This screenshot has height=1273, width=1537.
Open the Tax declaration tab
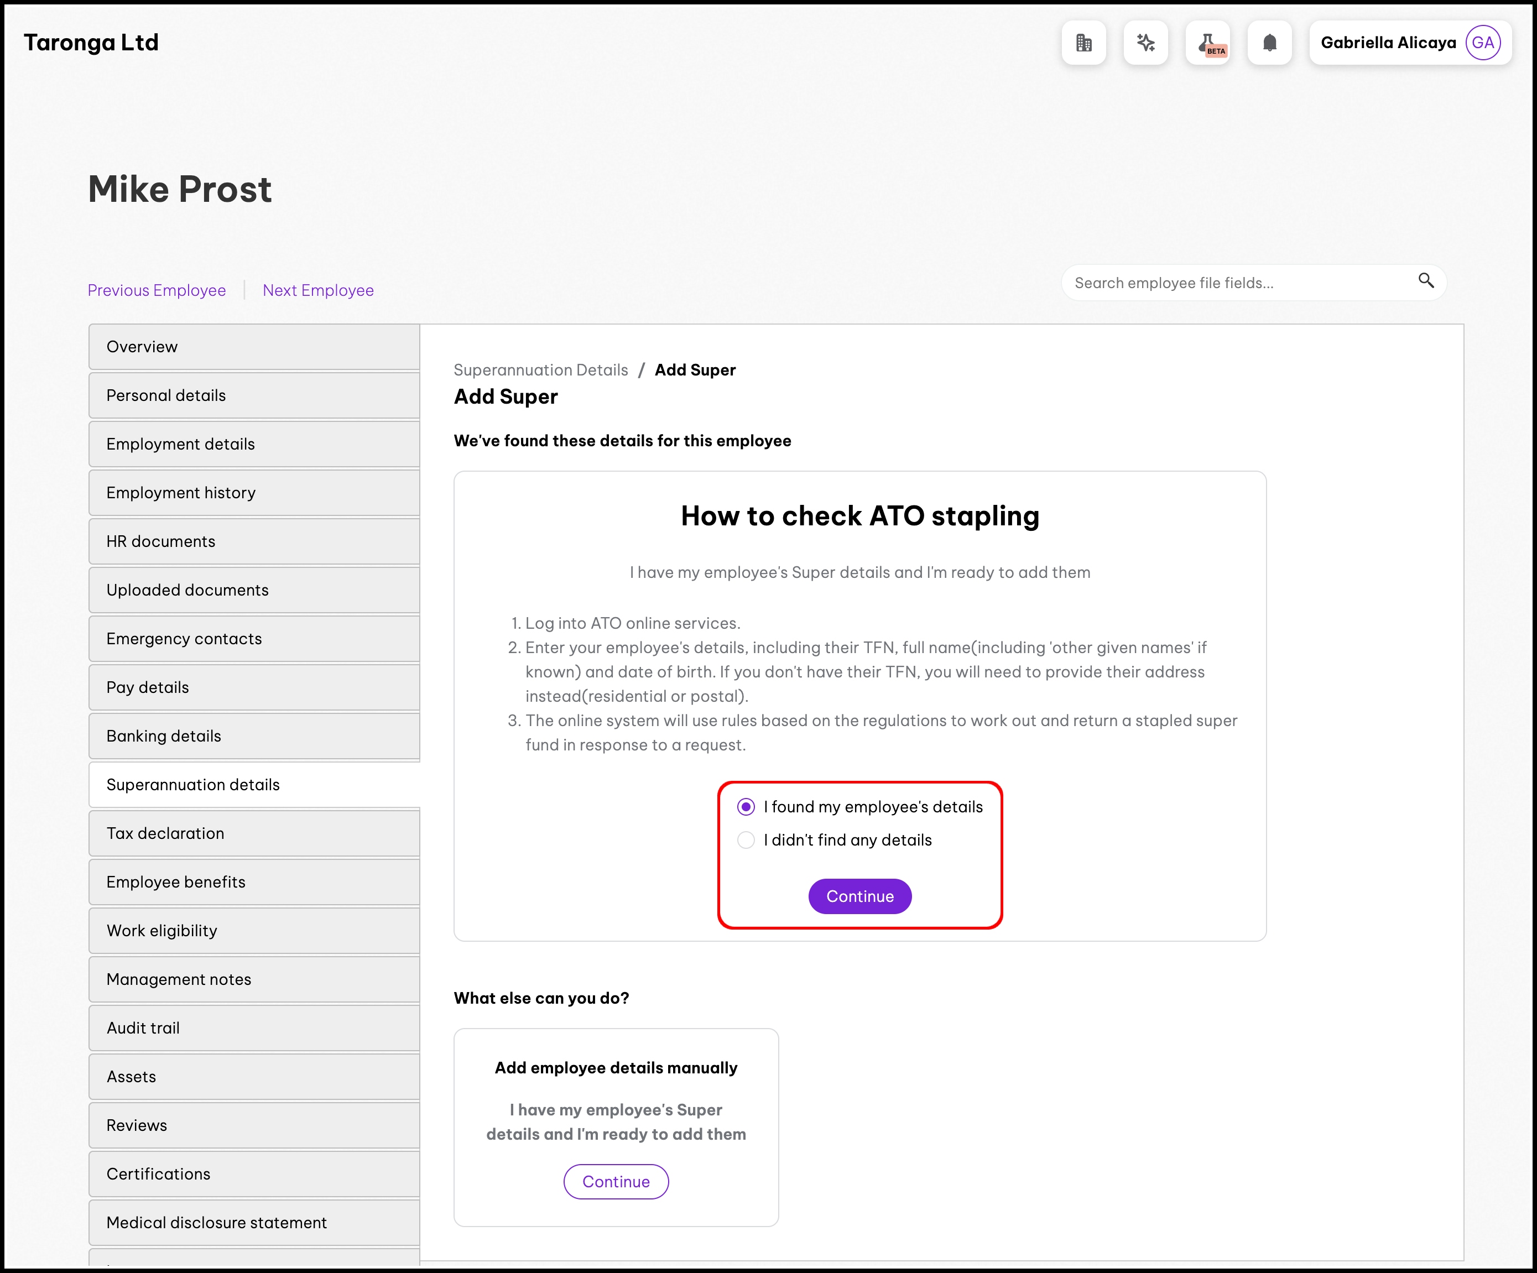[254, 833]
